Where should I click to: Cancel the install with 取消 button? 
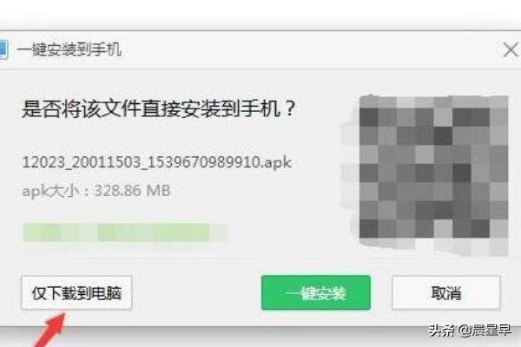pos(446,293)
